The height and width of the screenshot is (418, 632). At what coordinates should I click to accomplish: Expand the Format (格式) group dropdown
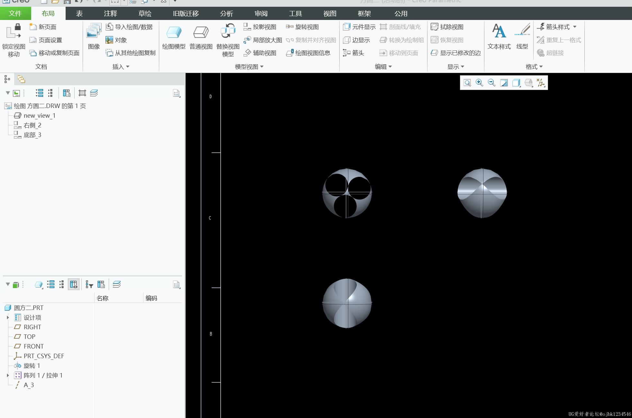pos(534,67)
